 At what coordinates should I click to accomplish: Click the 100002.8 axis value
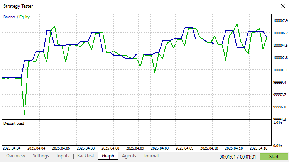[x=281, y=58]
